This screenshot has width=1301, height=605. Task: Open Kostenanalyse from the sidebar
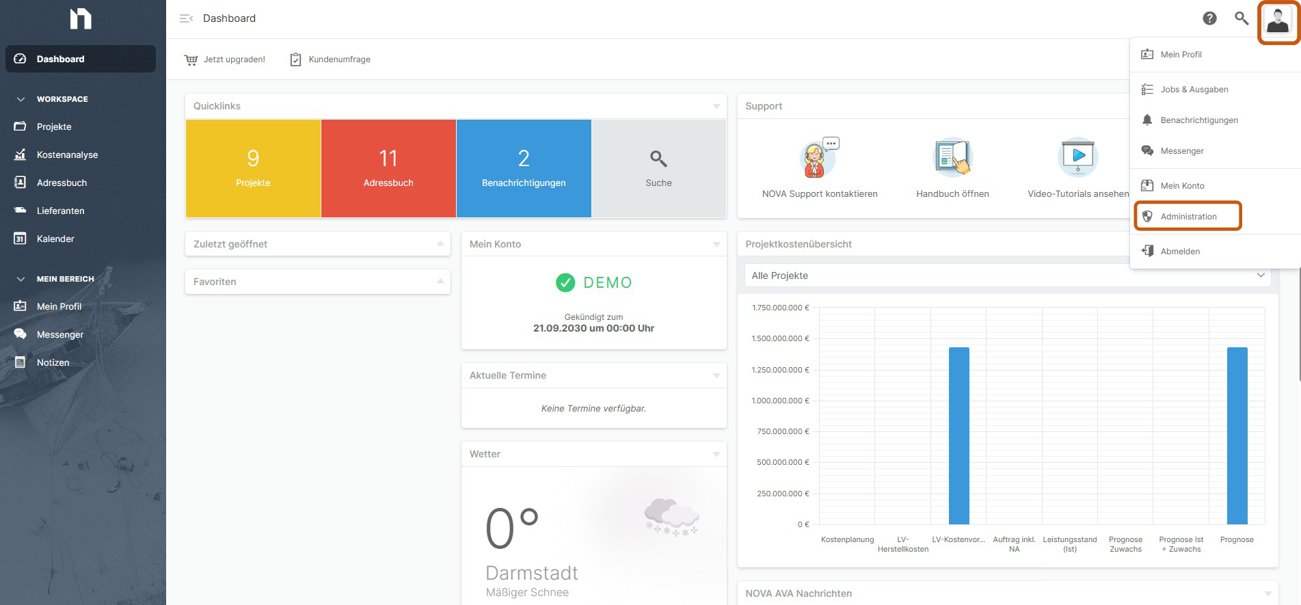tap(67, 155)
